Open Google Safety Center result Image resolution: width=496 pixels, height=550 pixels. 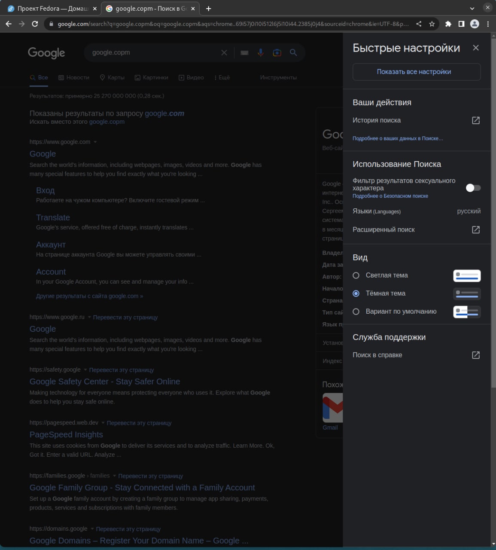click(x=105, y=382)
